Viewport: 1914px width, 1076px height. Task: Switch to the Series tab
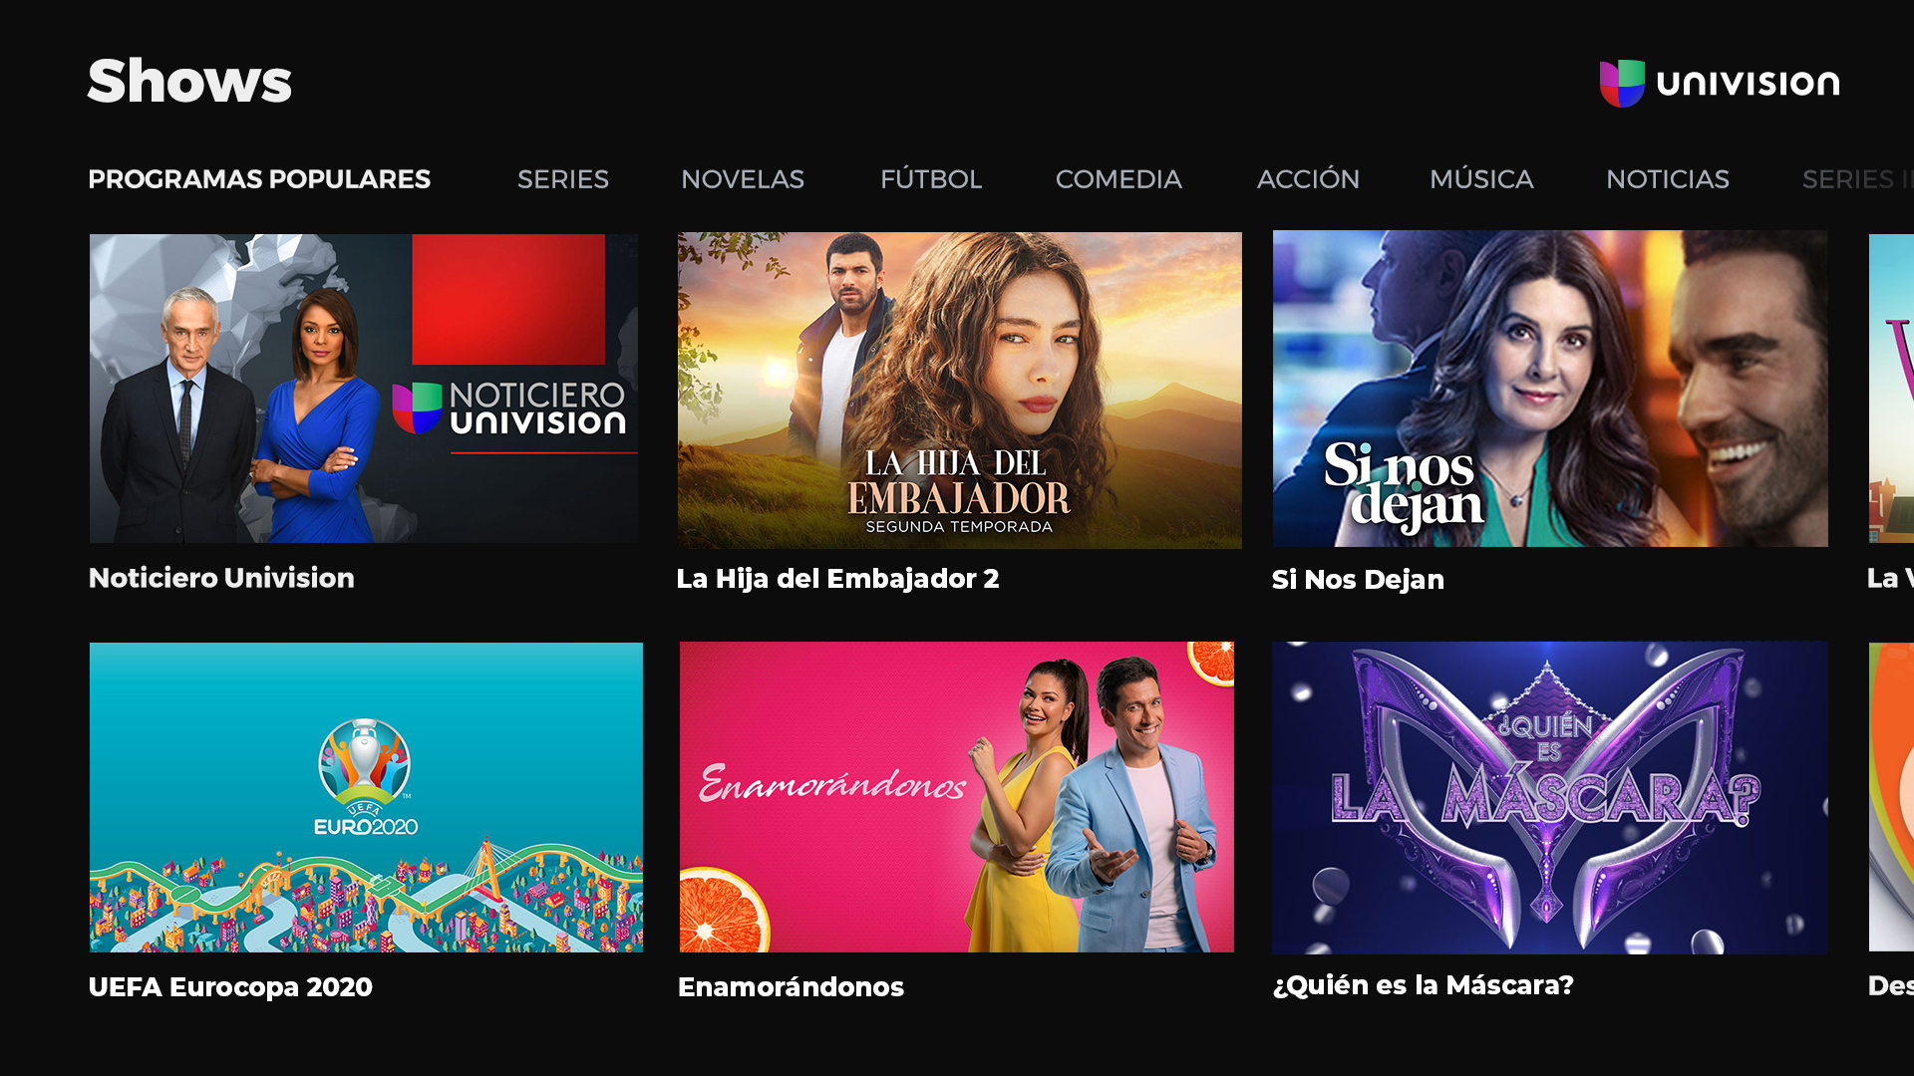click(563, 179)
